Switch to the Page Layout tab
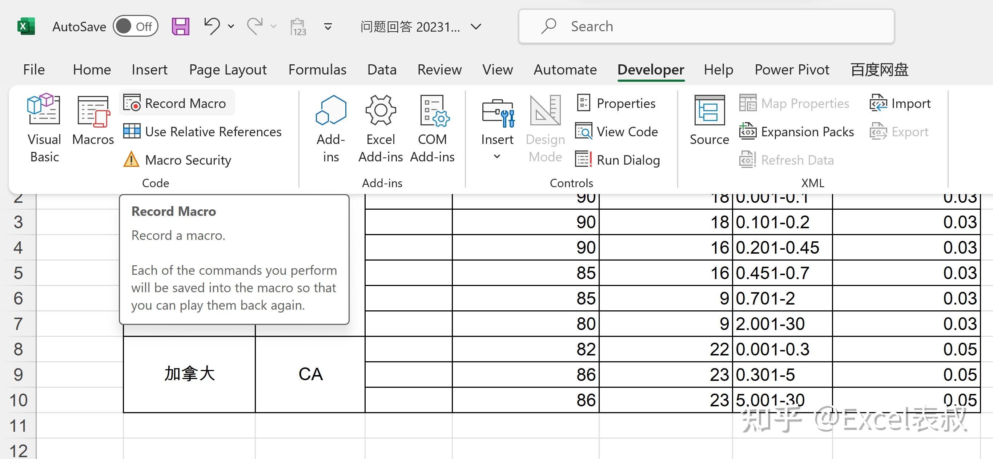This screenshot has width=993, height=459. pos(228,70)
